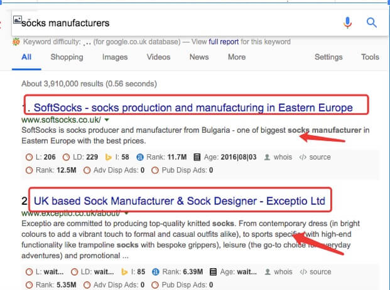Click the Rank: 12.5M metric for SoftSocks
This screenshot has height=290, width=390.
[51, 170]
